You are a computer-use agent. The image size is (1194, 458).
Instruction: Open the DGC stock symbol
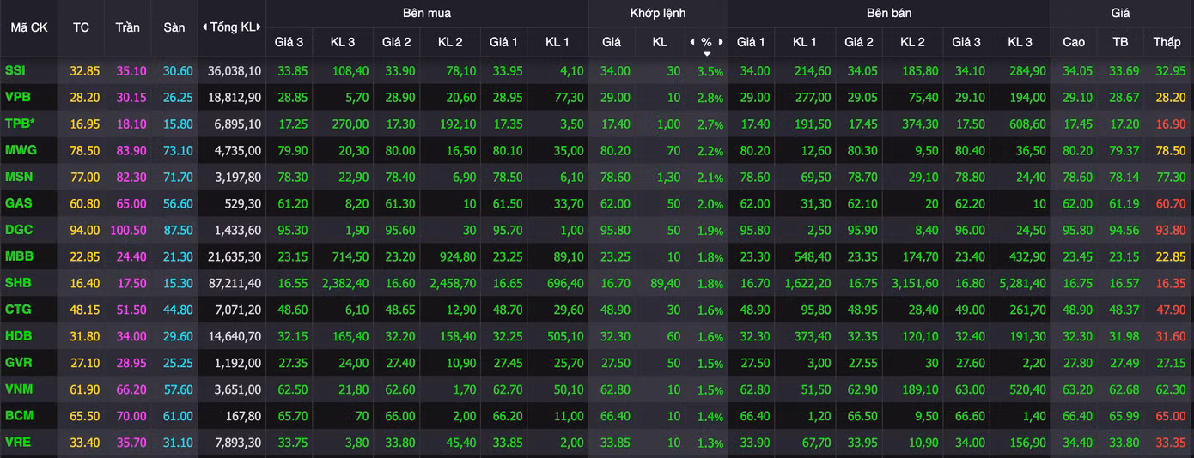point(19,230)
